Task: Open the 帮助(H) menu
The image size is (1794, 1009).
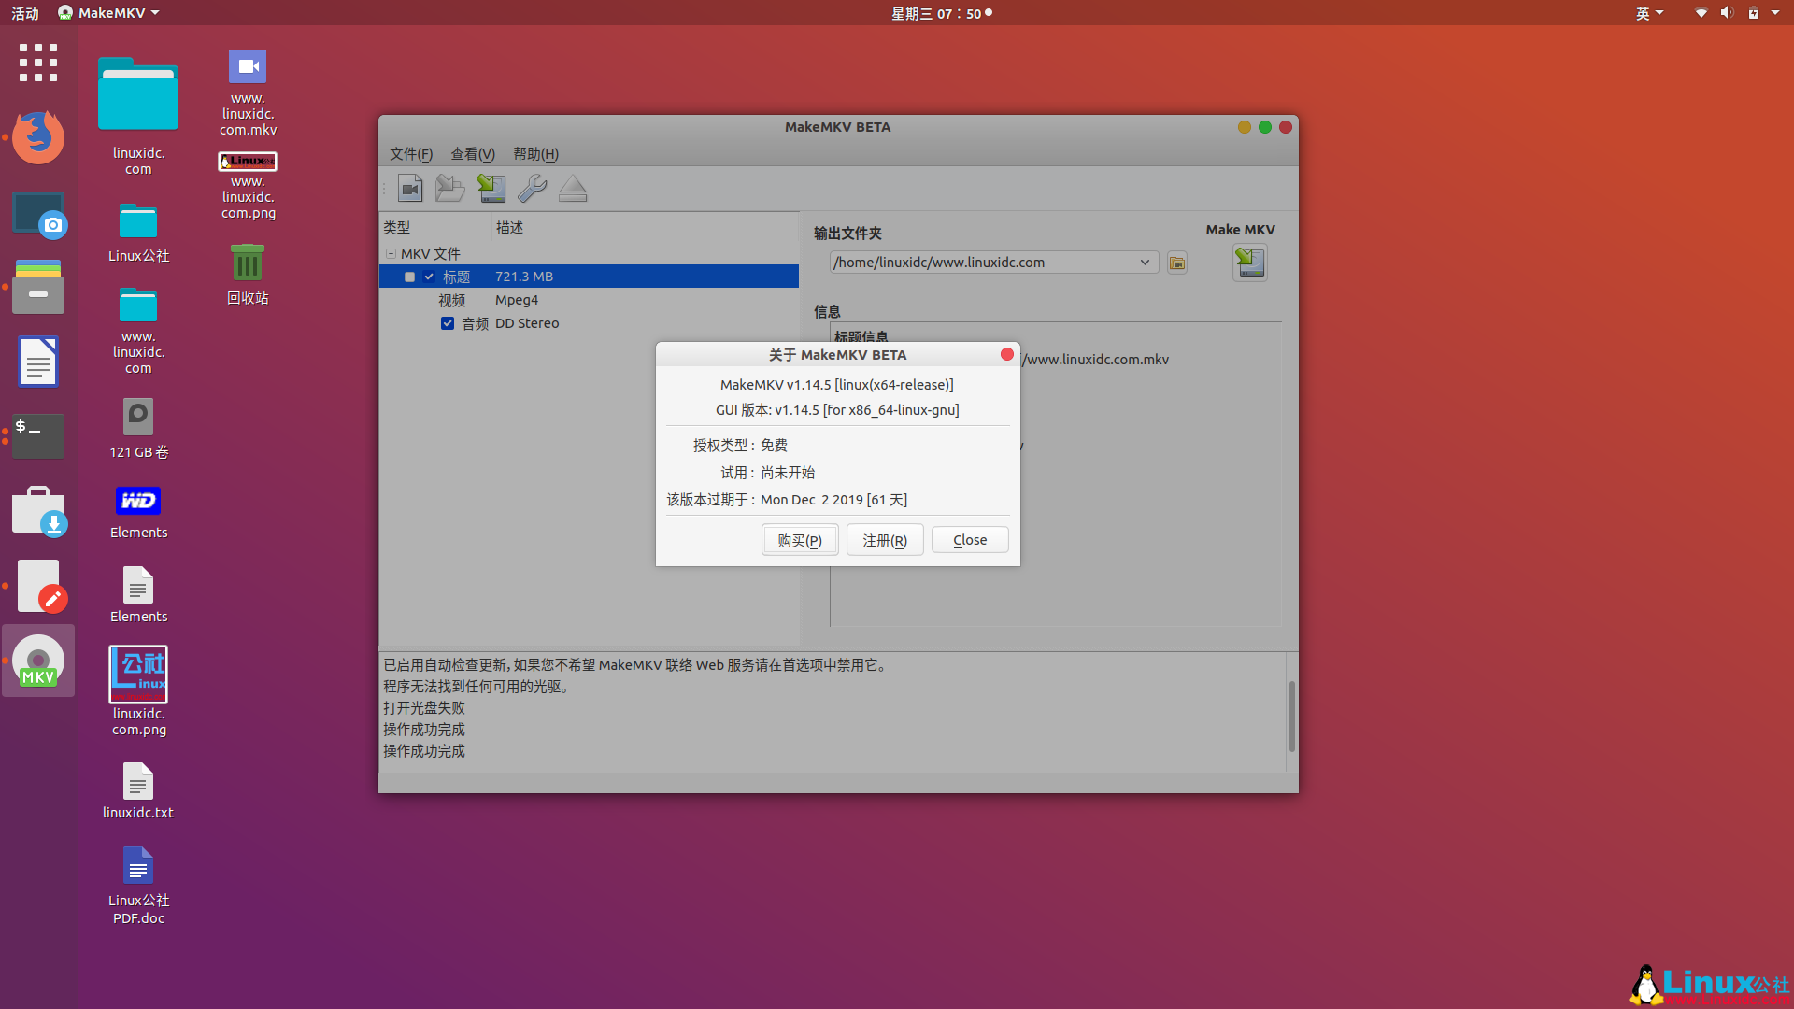Action: pos(535,154)
